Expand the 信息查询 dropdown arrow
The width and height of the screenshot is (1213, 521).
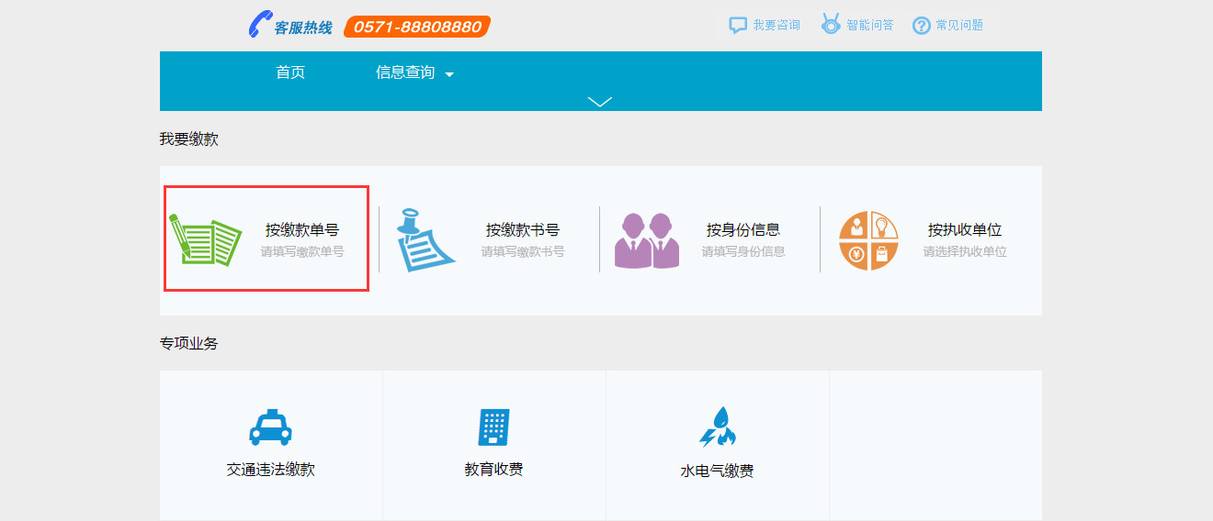coord(449,74)
